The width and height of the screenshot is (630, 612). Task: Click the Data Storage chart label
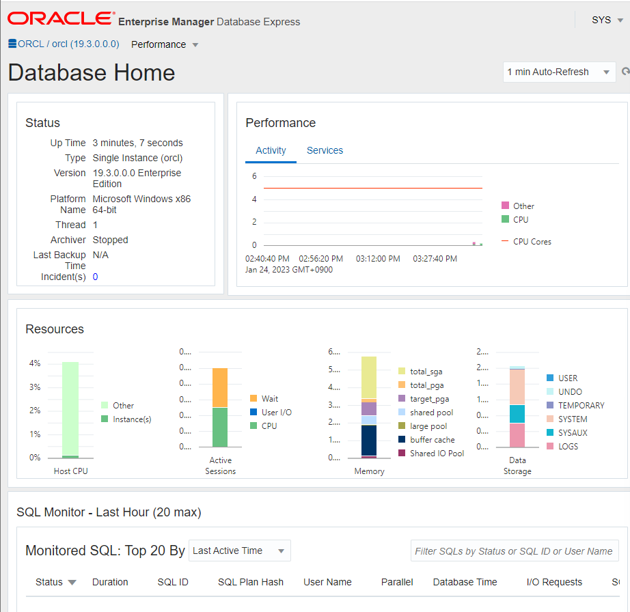click(517, 465)
